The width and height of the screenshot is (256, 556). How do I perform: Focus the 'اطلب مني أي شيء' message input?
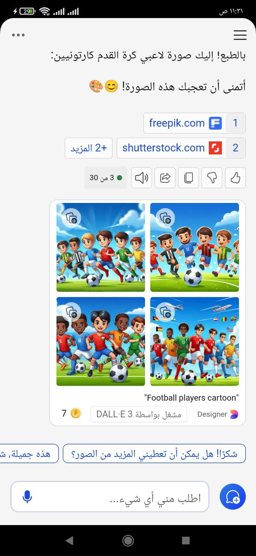(110, 497)
